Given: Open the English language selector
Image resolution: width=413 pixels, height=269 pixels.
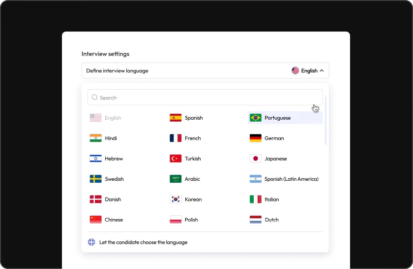Looking at the screenshot, I should [x=308, y=70].
